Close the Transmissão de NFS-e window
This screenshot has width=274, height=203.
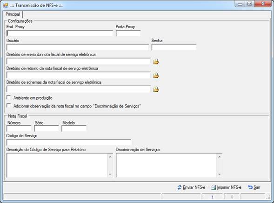click(x=263, y=4)
